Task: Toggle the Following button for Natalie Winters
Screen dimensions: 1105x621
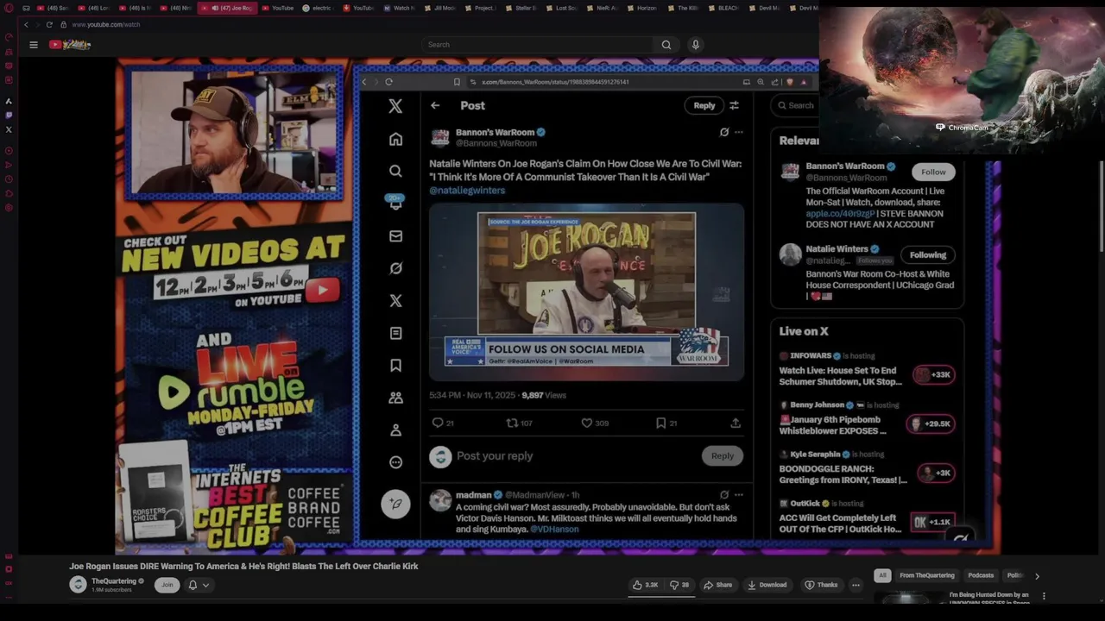Action: pyautogui.click(x=928, y=254)
